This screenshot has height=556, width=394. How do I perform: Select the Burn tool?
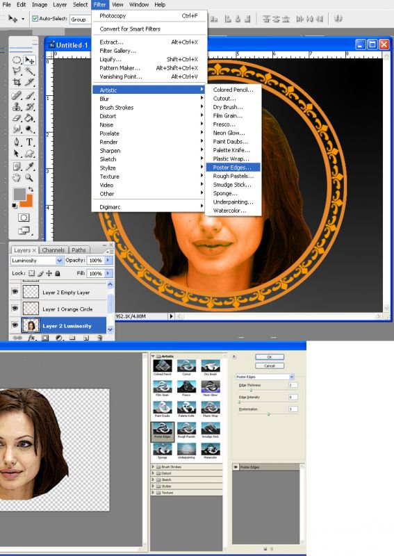29,129
